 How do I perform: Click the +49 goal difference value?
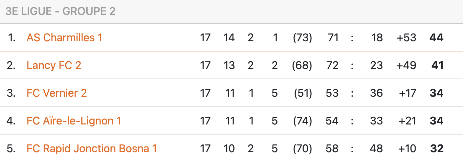pos(406,65)
